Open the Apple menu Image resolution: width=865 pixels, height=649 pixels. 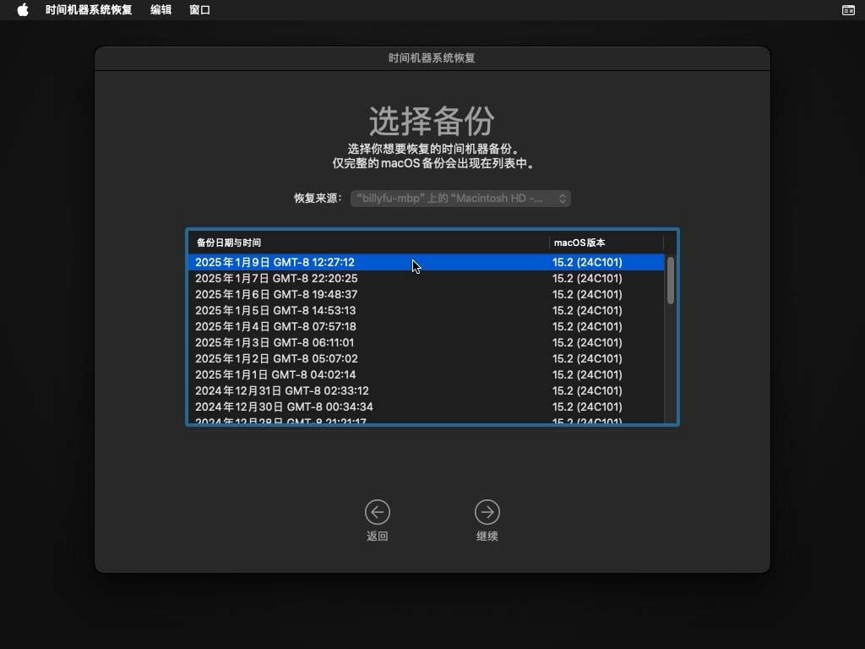pos(21,10)
